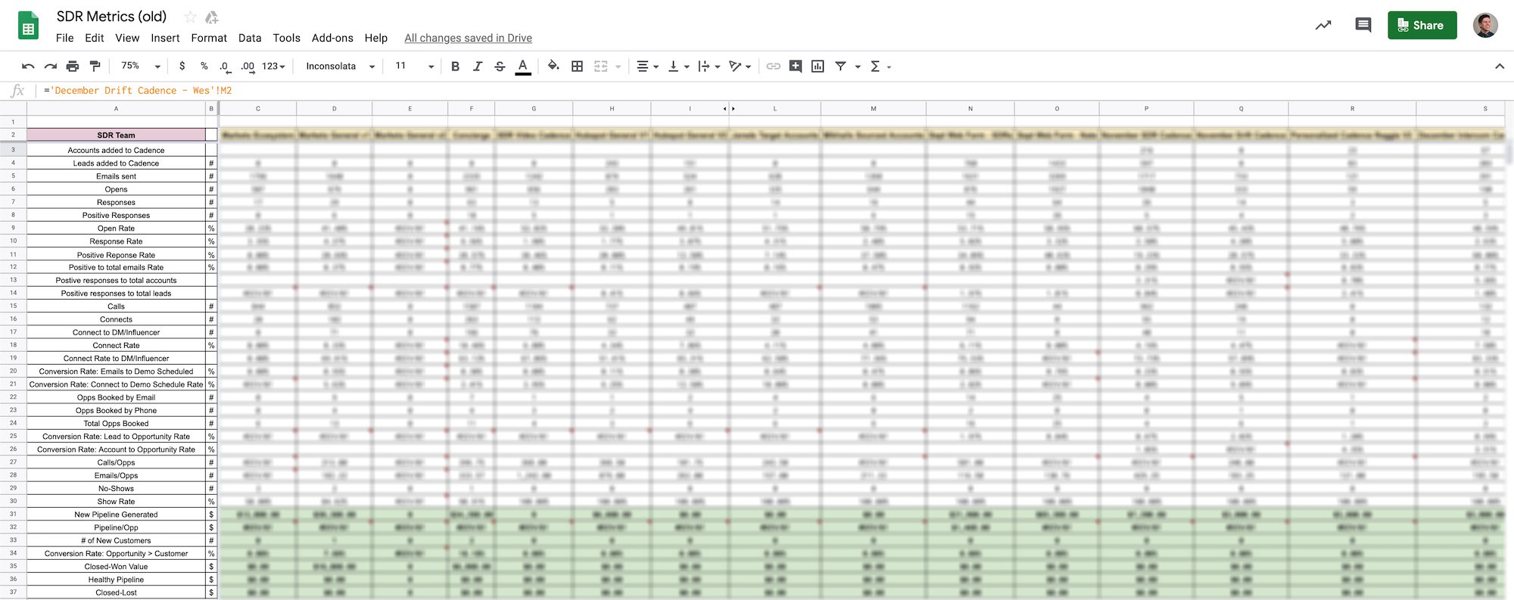This screenshot has width=1514, height=600.
Task: Click the Redo icon
Action: click(x=51, y=67)
